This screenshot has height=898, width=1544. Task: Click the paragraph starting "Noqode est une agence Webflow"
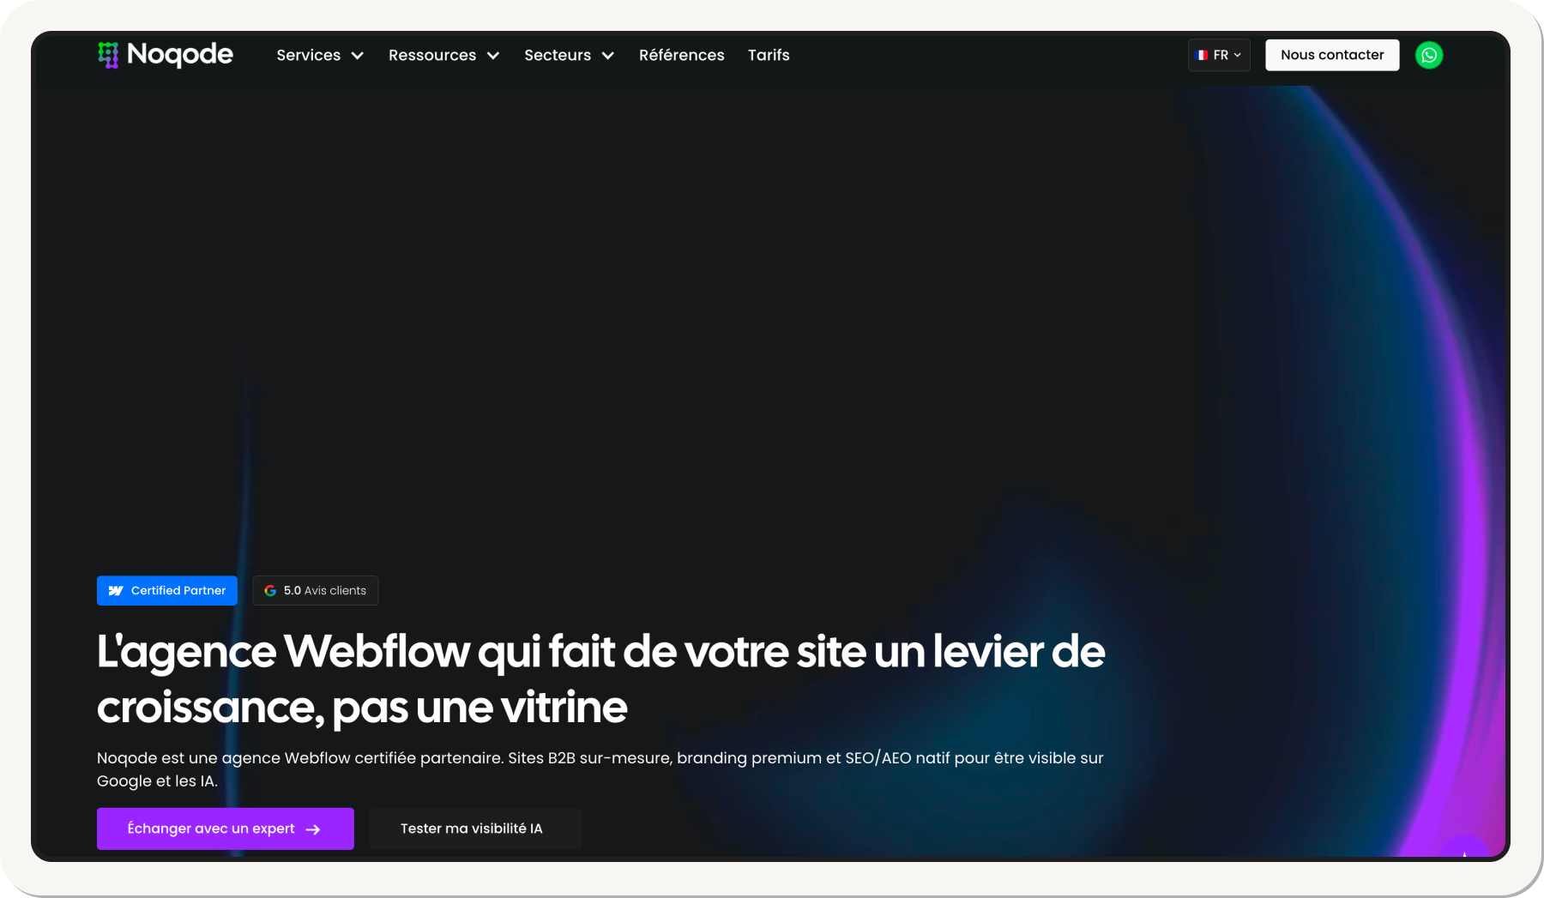[x=600, y=769]
